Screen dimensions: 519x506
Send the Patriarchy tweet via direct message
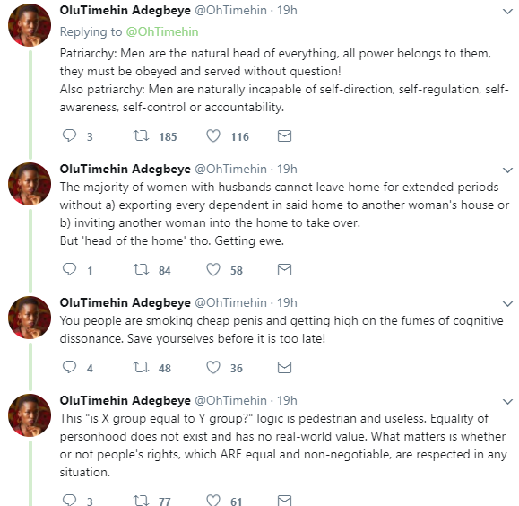(x=284, y=135)
